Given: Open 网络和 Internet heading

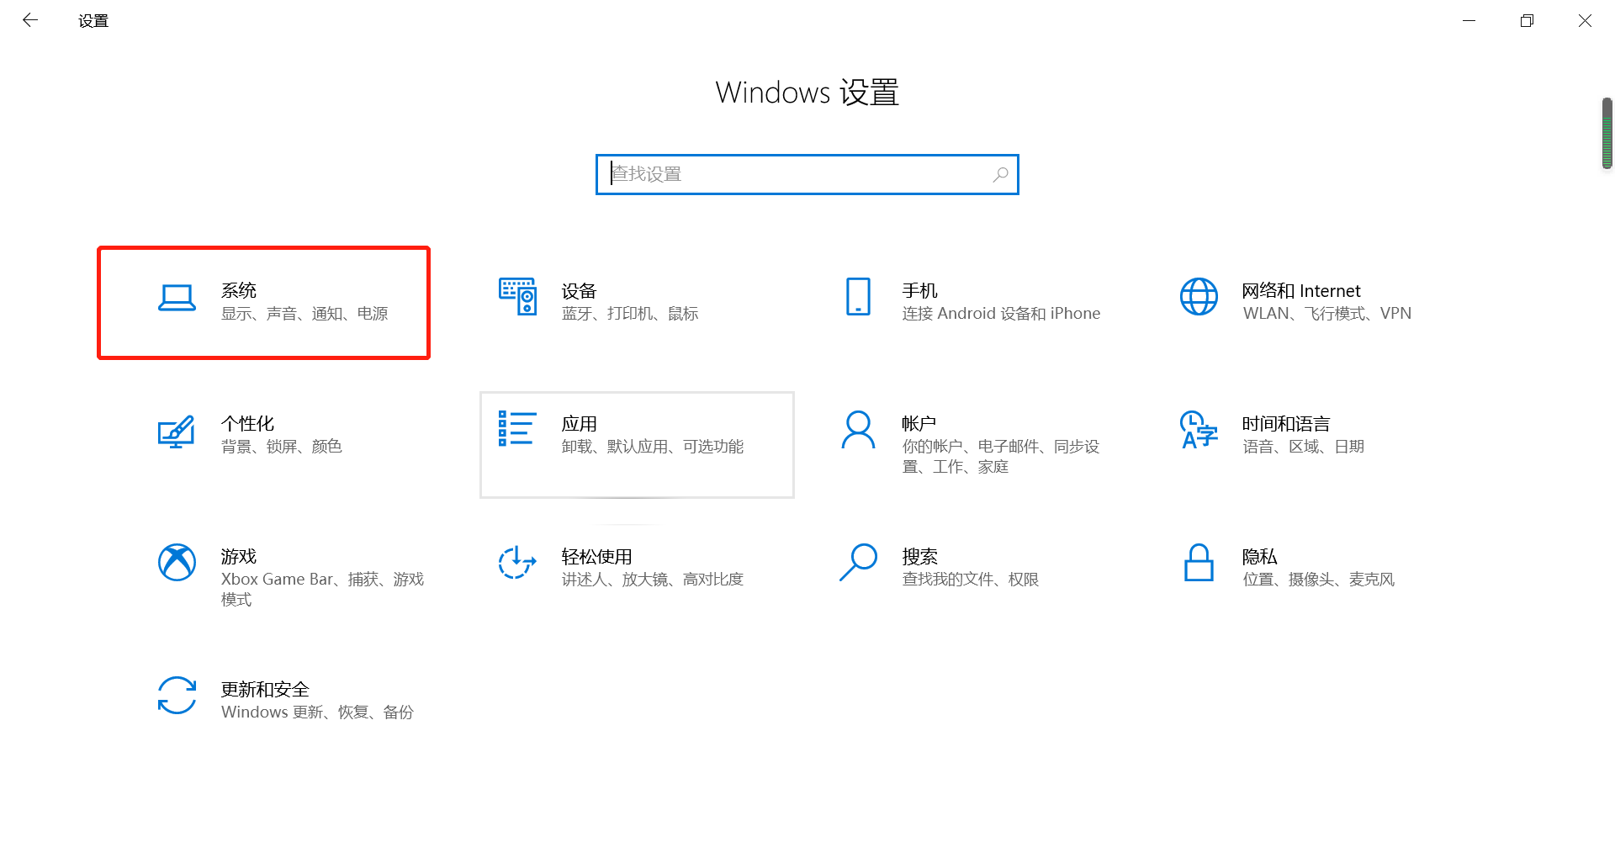Looking at the screenshot, I should point(1301,290).
